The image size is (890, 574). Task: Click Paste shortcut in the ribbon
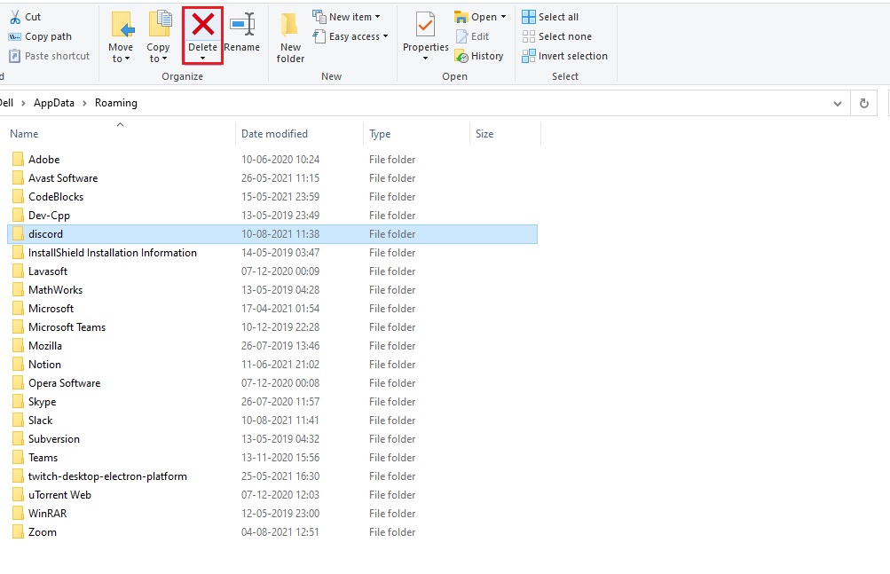[50, 56]
